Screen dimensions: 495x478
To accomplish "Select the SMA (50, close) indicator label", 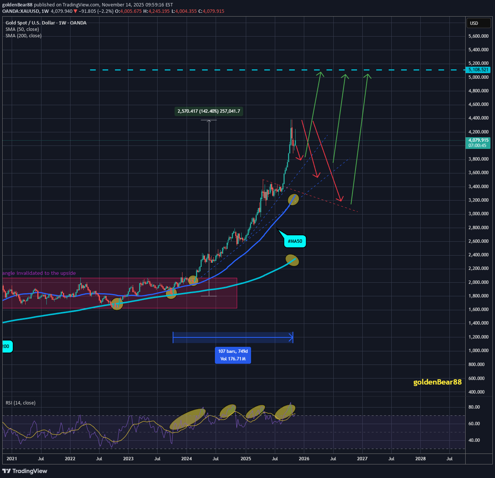I will pos(22,29).
